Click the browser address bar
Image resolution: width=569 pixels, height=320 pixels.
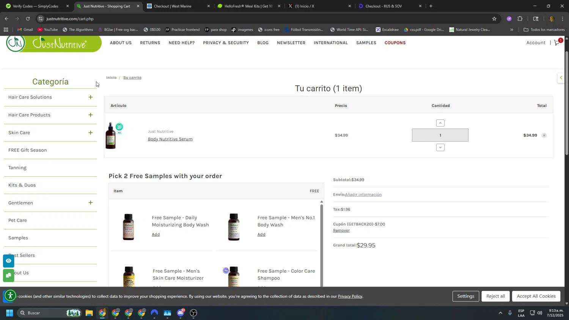tap(266, 19)
